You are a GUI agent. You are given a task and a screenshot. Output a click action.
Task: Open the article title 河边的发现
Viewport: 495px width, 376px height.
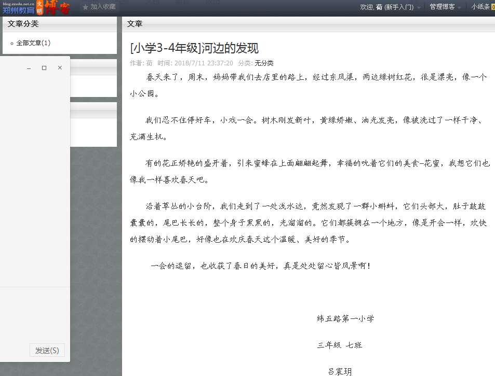pyautogui.click(x=194, y=48)
